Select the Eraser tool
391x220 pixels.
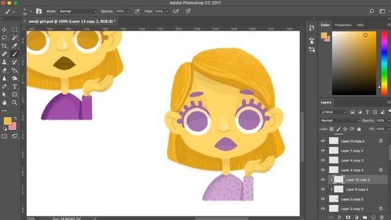[x=4, y=70]
